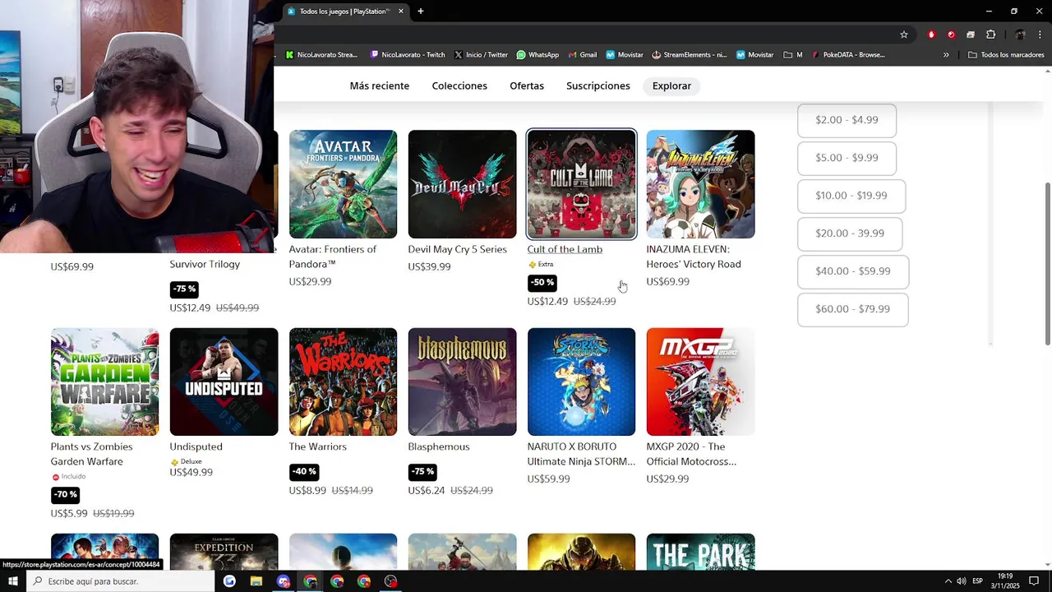
Task: Open the Undisputed title link
Action: click(x=196, y=446)
